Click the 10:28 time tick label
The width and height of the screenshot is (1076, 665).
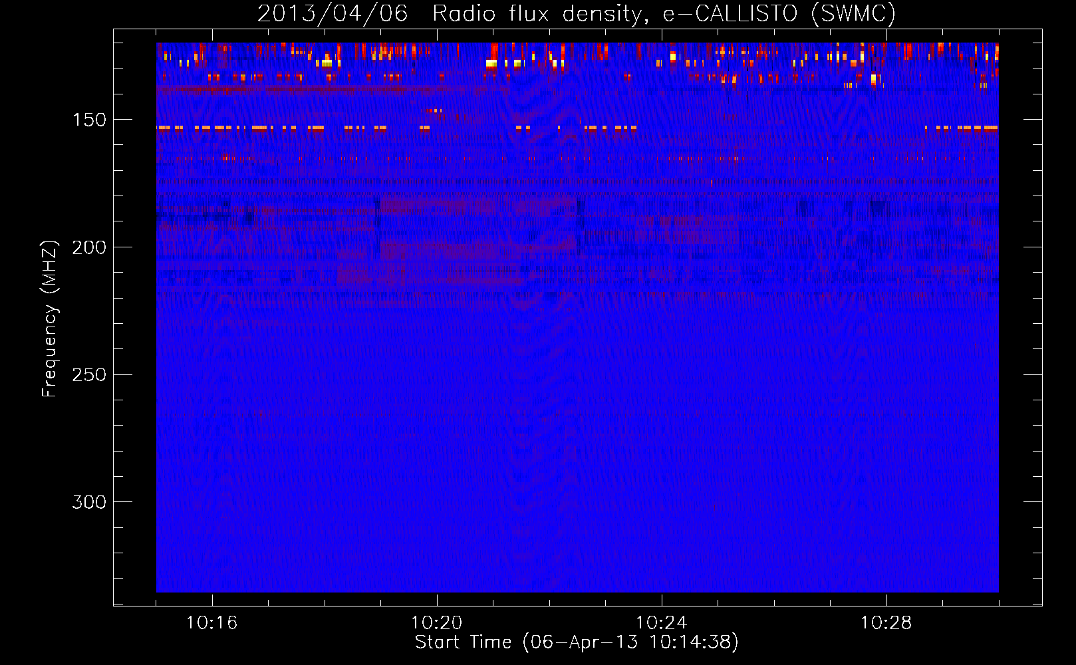886,623
